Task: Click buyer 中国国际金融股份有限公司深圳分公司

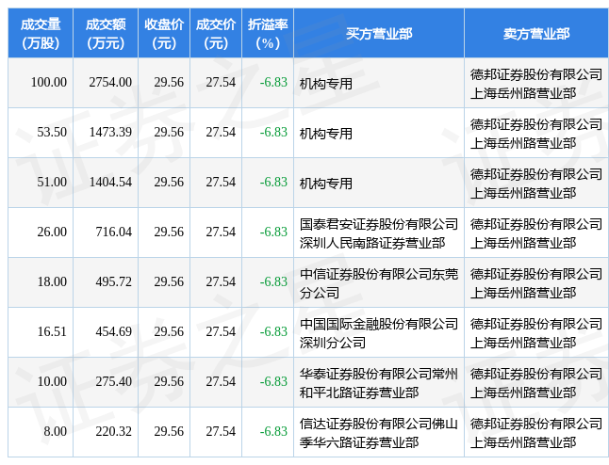Action: tap(379, 333)
